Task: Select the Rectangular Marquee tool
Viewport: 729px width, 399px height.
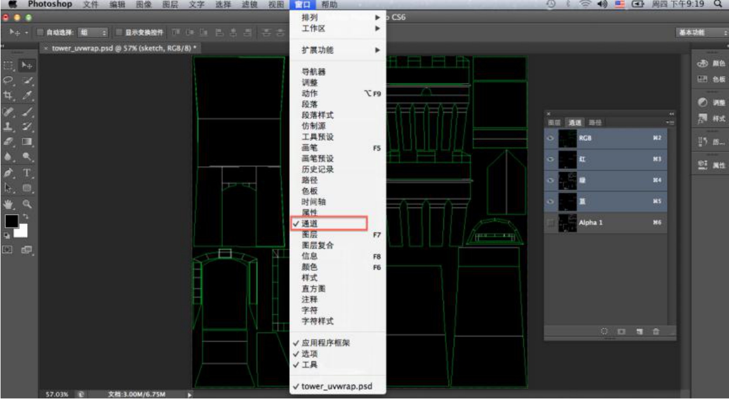Action: (x=9, y=66)
